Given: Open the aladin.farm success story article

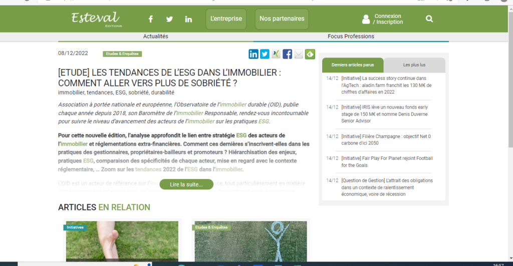Looking at the screenshot, I should click(x=387, y=85).
